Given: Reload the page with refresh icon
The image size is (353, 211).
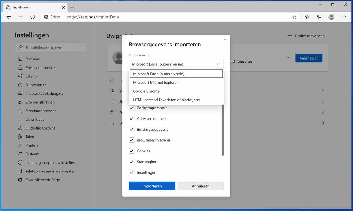Looking at the screenshot, I should click(33, 17).
